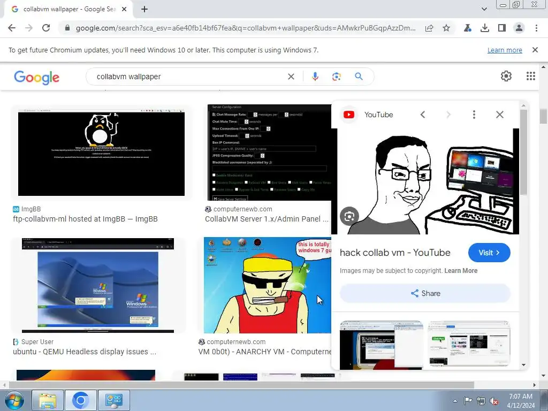Dismiss the Chromium update notification bar
The image size is (548, 411).
coord(535,50)
